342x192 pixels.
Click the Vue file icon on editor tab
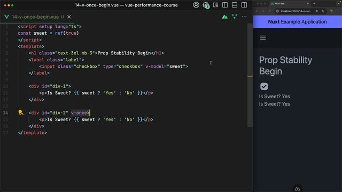pos(7,17)
